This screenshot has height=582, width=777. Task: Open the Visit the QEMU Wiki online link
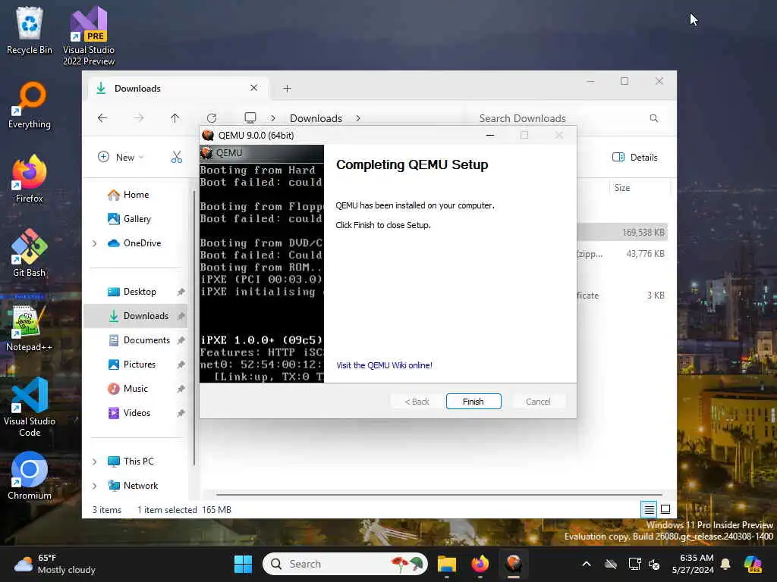(x=384, y=365)
